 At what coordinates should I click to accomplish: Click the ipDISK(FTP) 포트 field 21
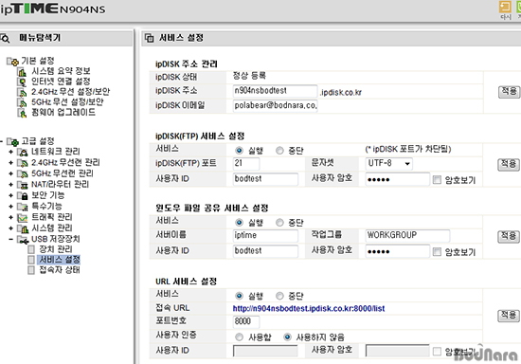[x=246, y=164]
